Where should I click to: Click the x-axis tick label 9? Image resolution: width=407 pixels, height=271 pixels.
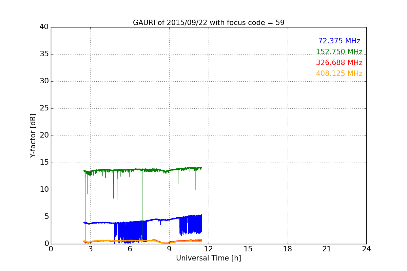169,249
